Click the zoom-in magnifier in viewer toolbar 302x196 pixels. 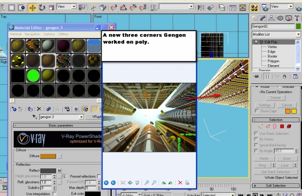click(147, 182)
